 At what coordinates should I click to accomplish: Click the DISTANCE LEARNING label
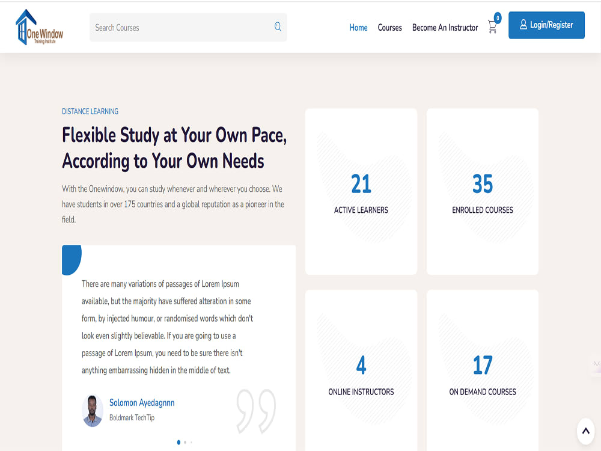click(x=90, y=111)
